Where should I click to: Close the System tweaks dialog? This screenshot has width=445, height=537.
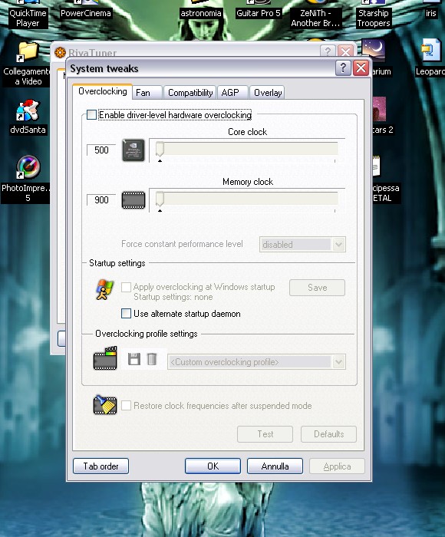[361, 68]
